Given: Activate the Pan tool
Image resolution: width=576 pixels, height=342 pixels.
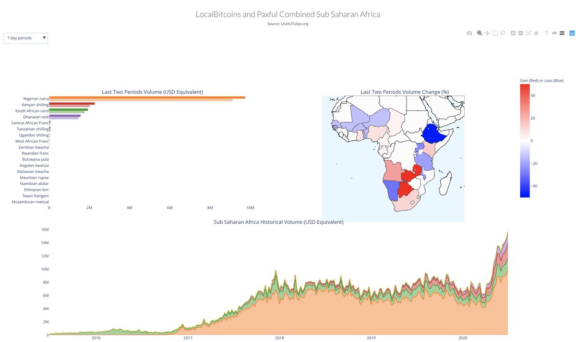Looking at the screenshot, I should click(487, 33).
